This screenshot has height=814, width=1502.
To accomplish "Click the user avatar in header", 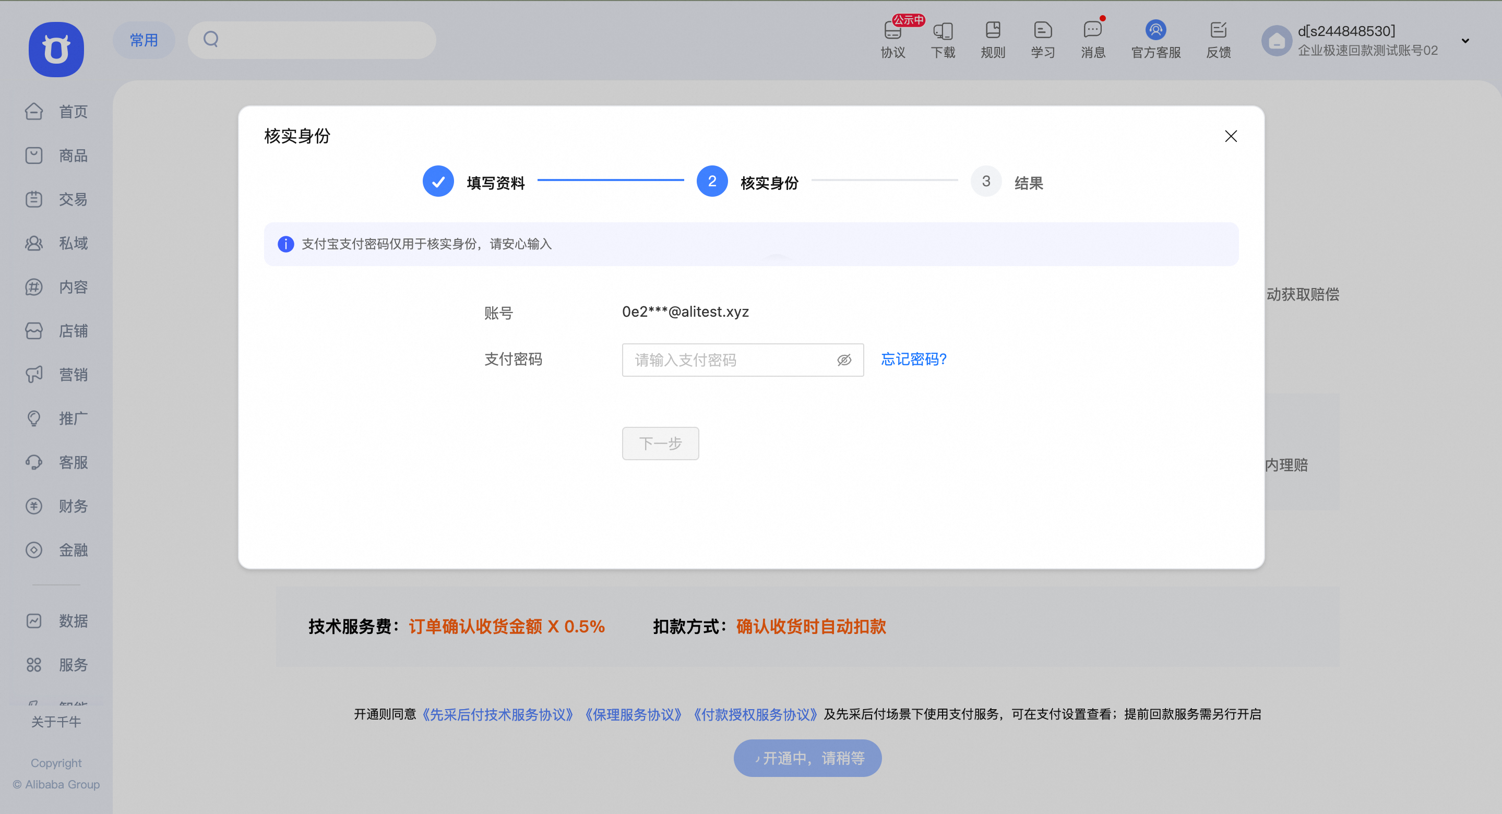I will 1277,41.
